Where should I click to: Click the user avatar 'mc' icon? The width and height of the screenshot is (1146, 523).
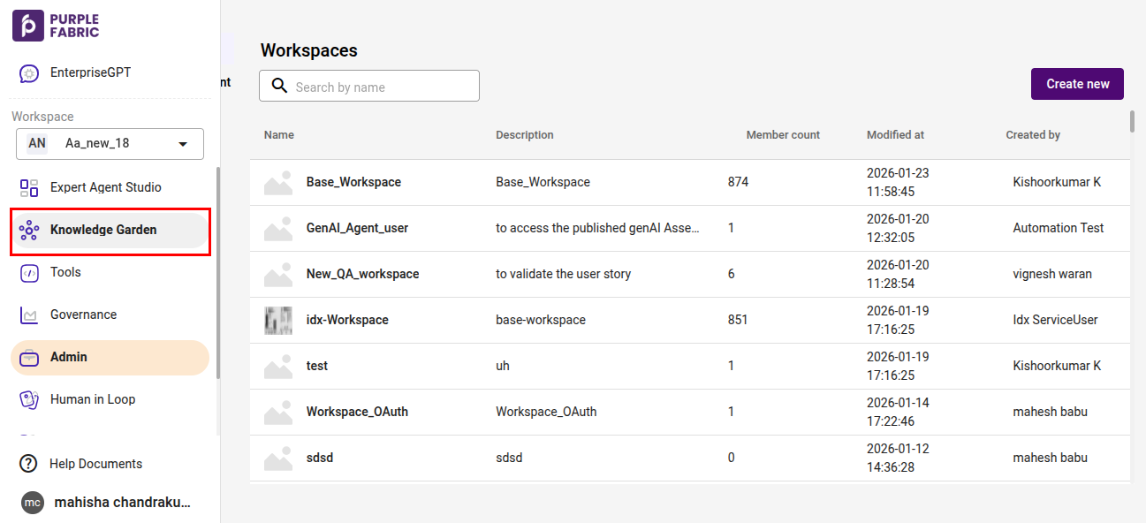coord(33,503)
